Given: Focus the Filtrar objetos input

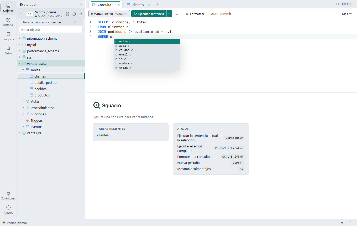Looking at the screenshot, I should click(x=51, y=30).
